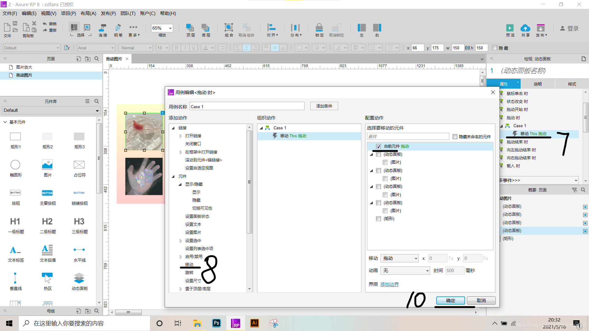Expand the 设置选中 tree node
The height and width of the screenshot is (331, 589).
(181, 241)
